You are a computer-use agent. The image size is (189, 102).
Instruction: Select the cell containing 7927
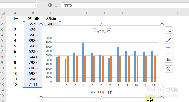33,63
